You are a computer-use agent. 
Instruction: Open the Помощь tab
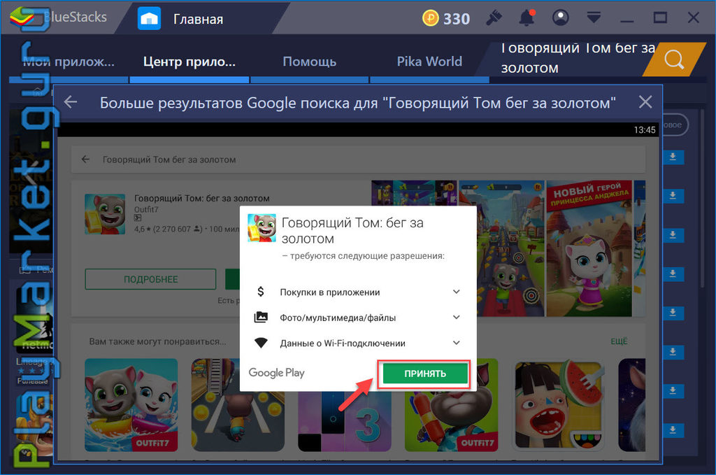point(310,62)
